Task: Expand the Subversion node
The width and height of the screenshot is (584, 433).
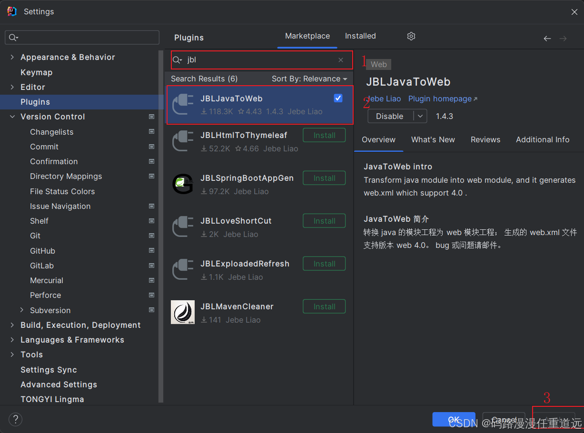Action: click(x=21, y=310)
